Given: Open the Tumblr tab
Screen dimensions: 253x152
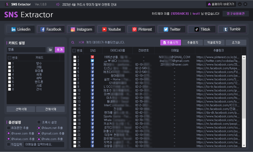Looking at the screenshot, I should (232, 29).
